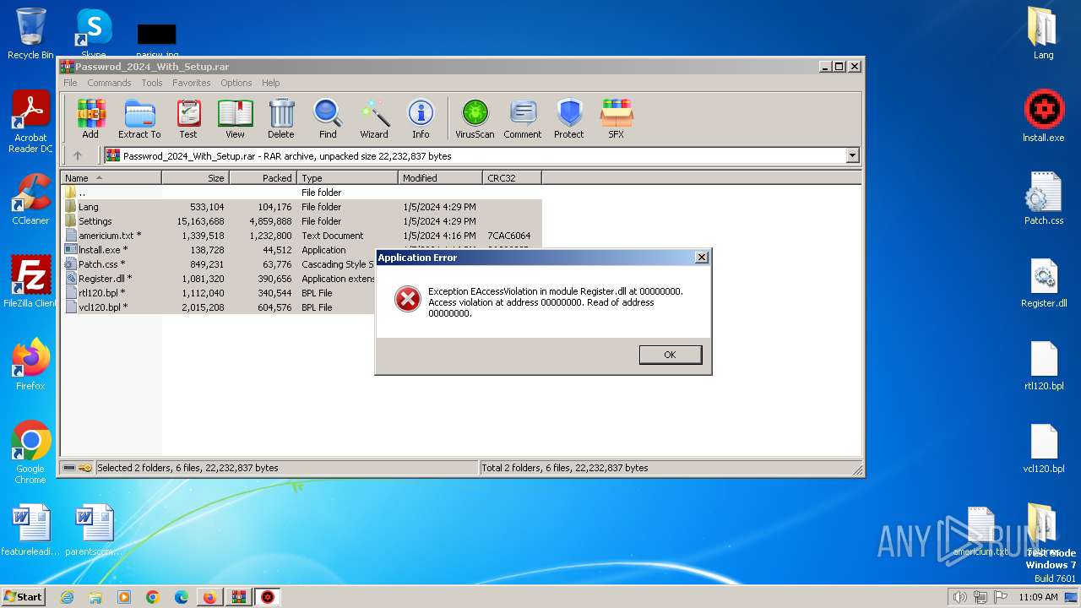This screenshot has width=1081, height=608.
Task: Open vcl120.bpl file on desktop
Action: [x=1044, y=448]
